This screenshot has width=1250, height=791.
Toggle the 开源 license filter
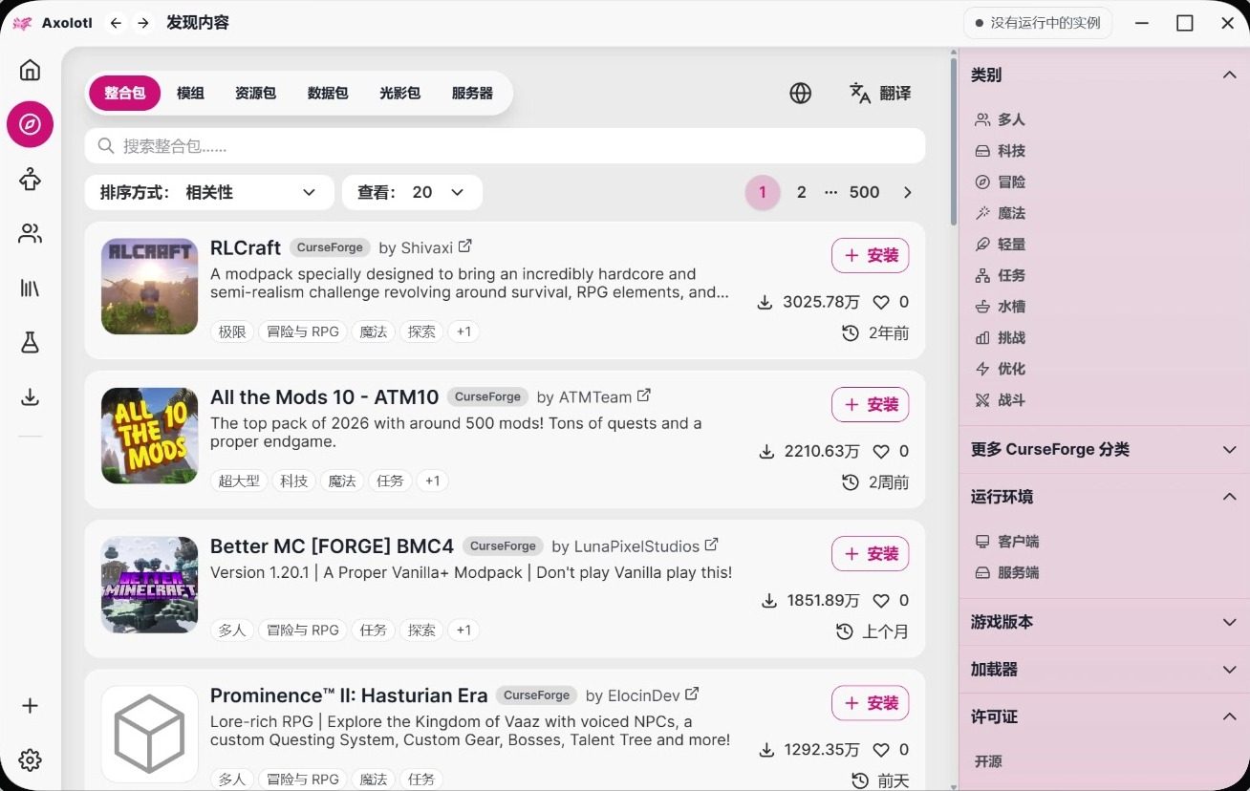(x=988, y=761)
